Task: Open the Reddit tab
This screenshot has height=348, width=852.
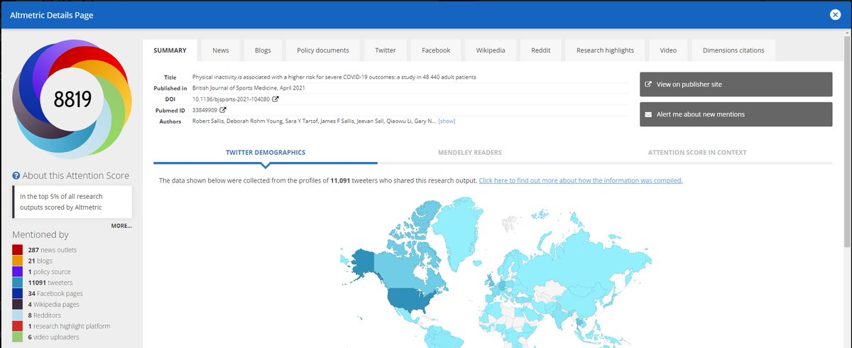Action: coord(541,50)
